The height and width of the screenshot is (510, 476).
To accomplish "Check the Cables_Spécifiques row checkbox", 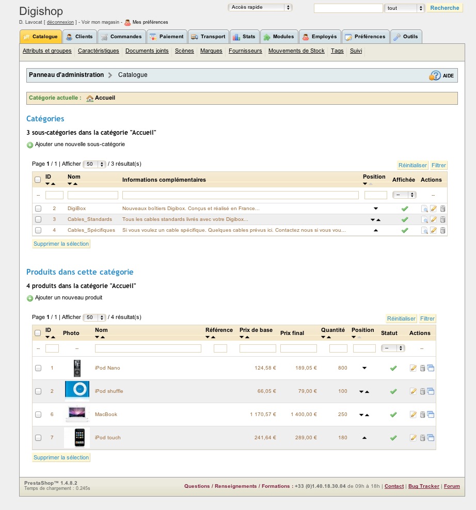I will [38, 230].
